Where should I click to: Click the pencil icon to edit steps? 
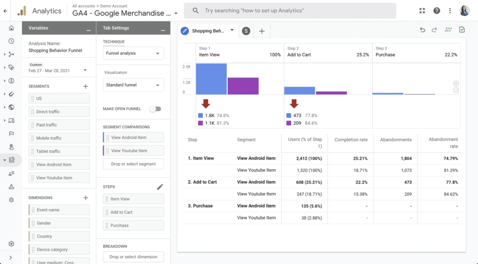click(160, 187)
